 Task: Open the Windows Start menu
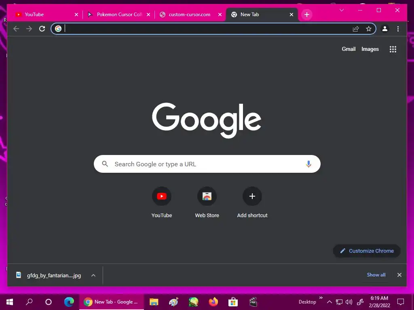coord(10,302)
